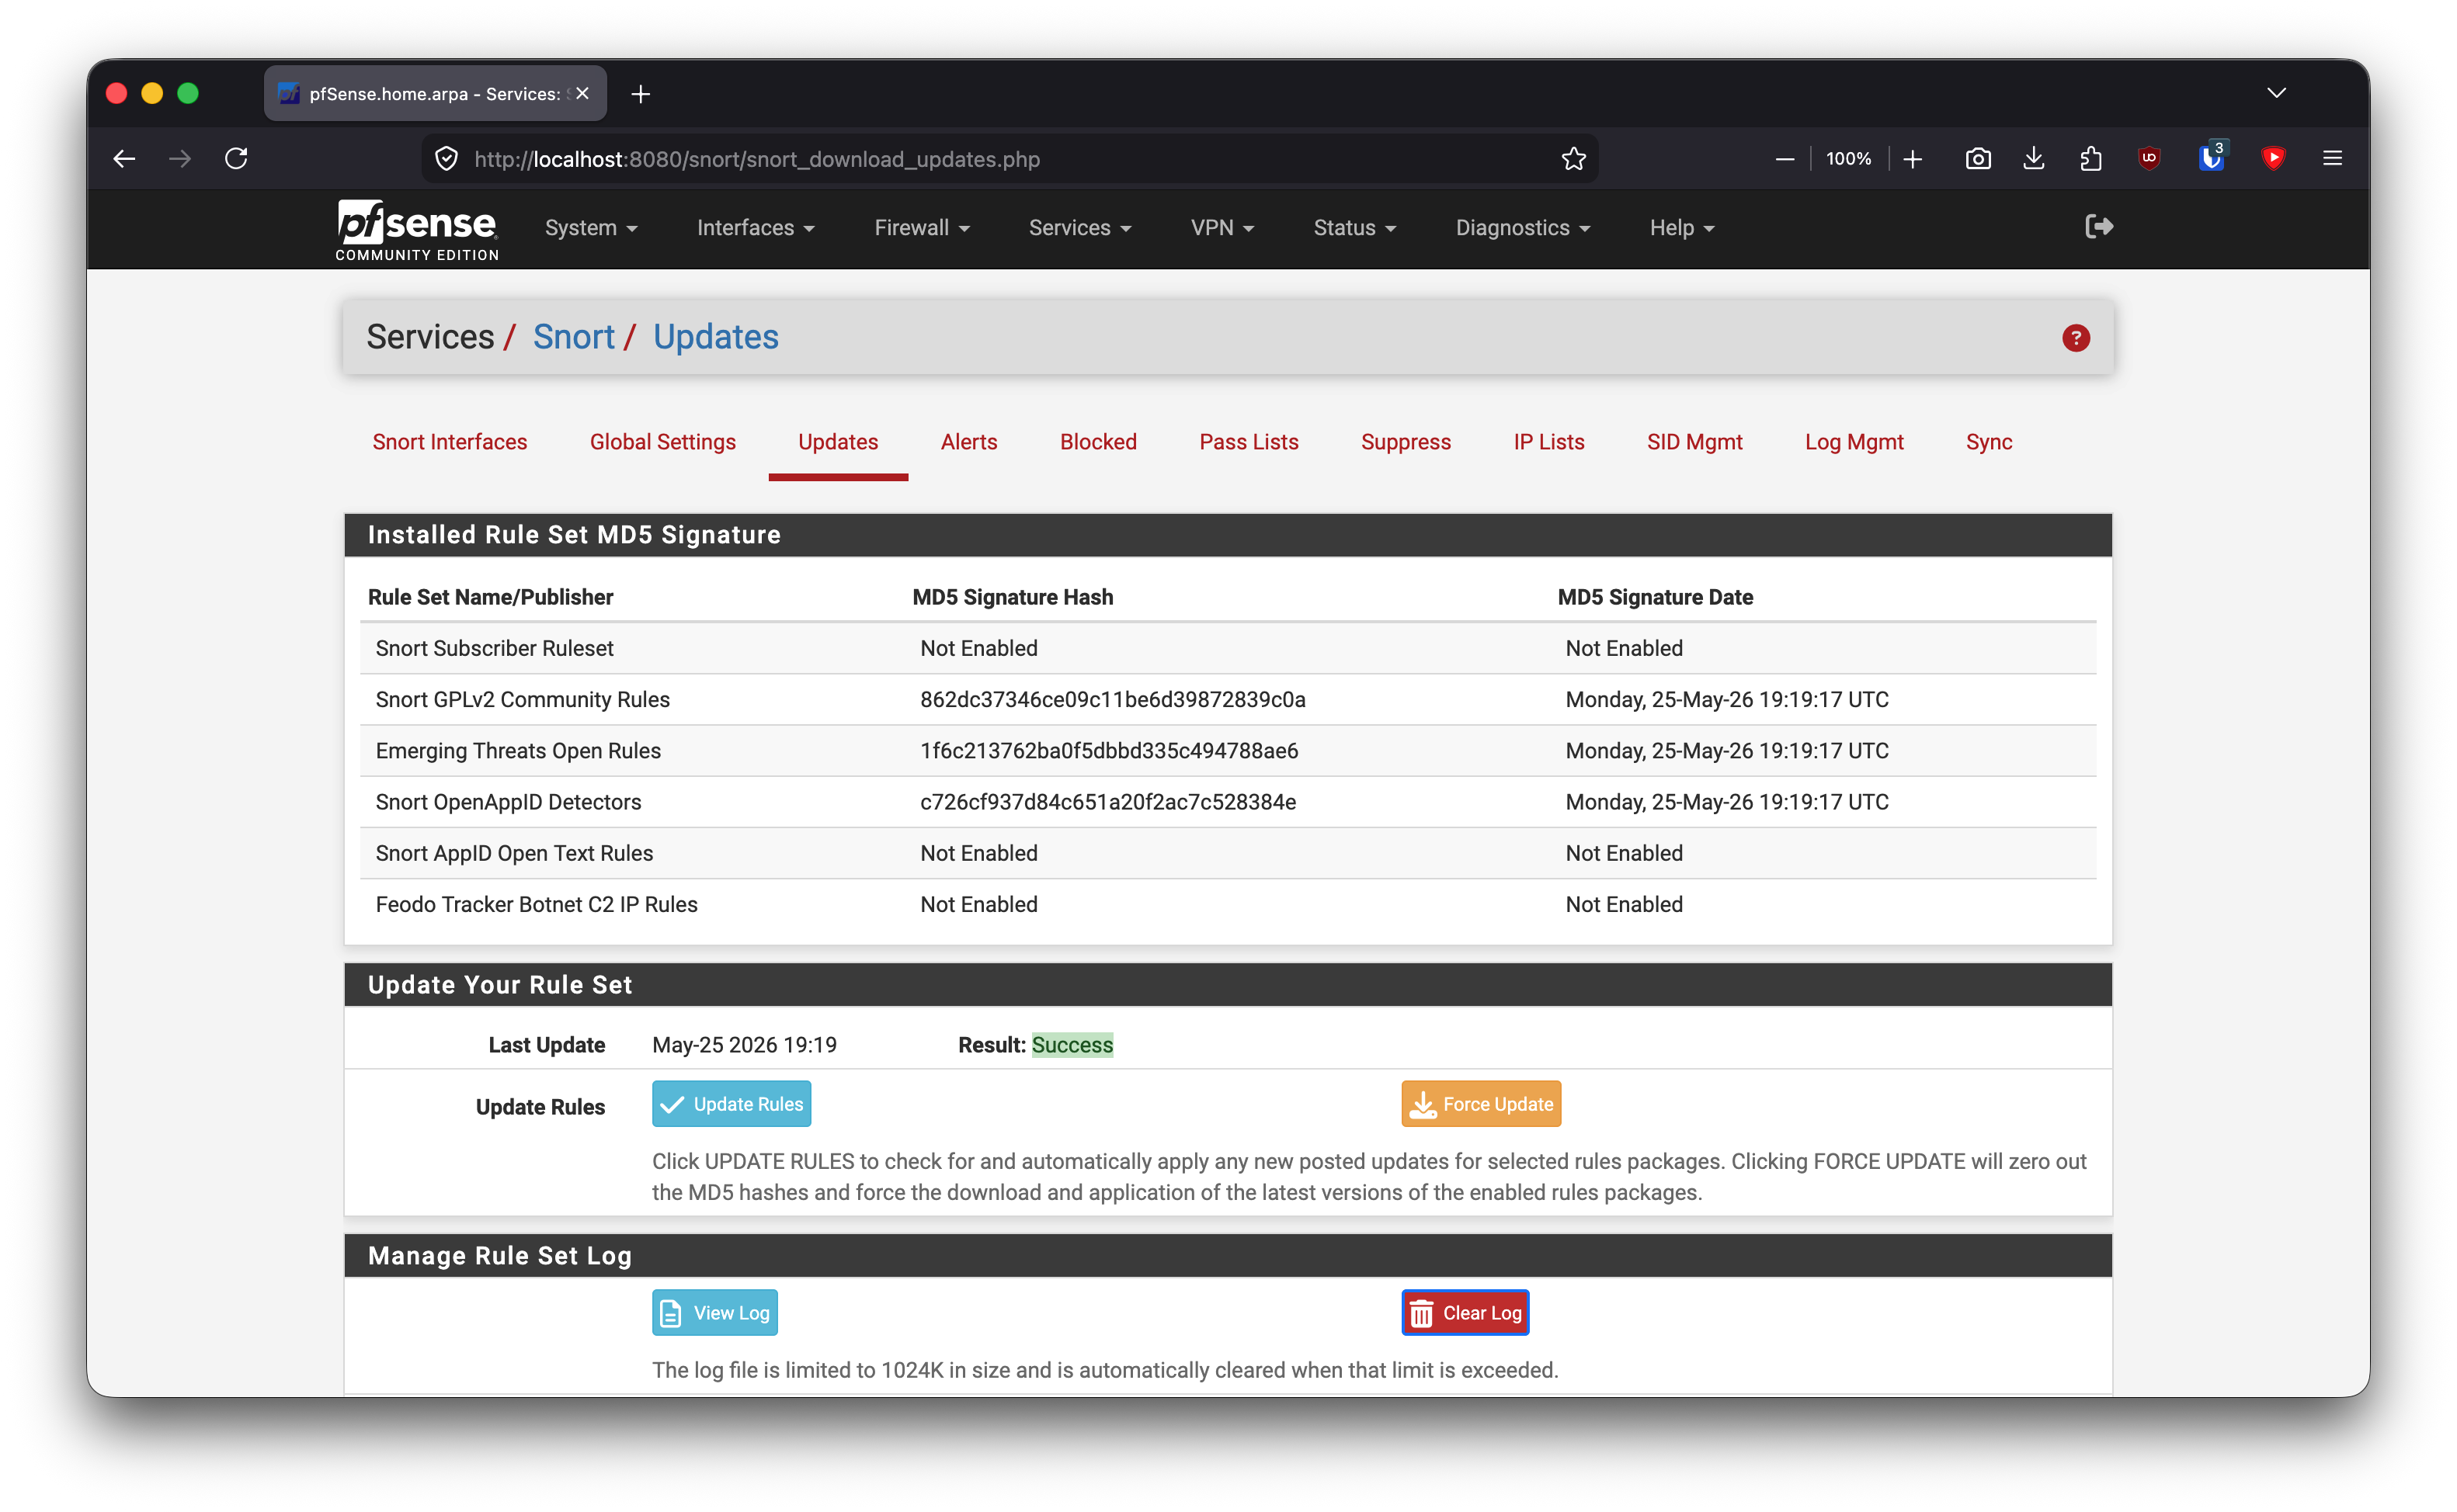Switch to the IP Lists tab
This screenshot has height=1512, width=2457.
point(1548,442)
